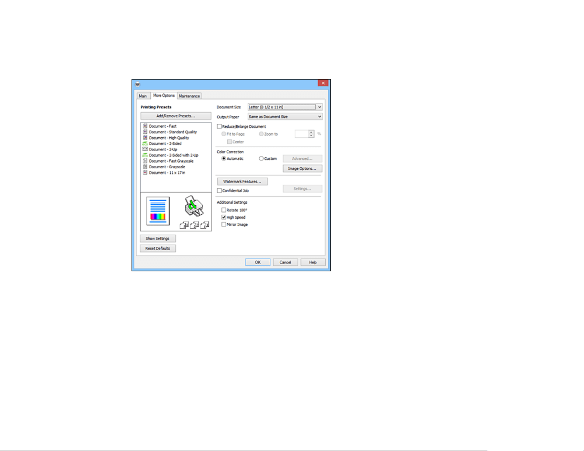Select the Custom color correction radio button
This screenshot has width=584, height=451.
(x=261, y=158)
